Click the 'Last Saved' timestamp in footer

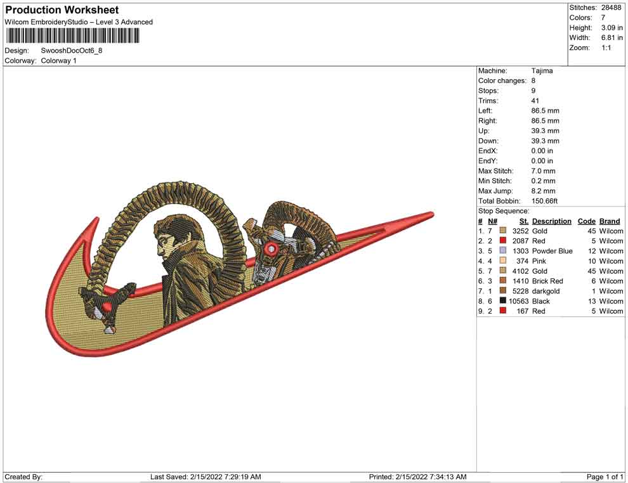pos(206,477)
